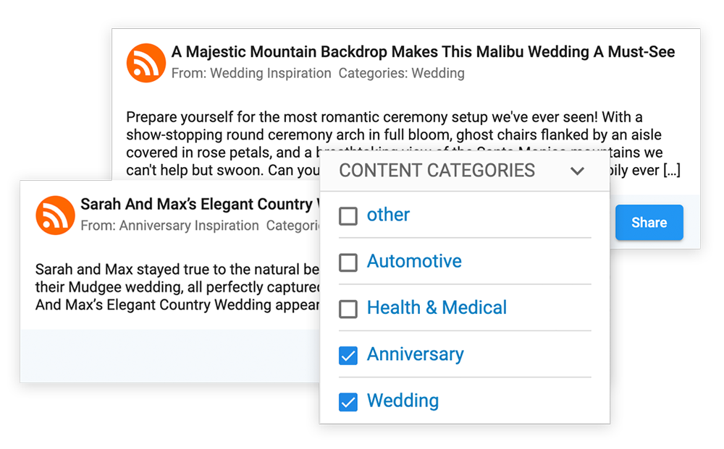This screenshot has width=724, height=449.
Task: Click 'Categories: Wedding' on first post
Action: (401, 73)
